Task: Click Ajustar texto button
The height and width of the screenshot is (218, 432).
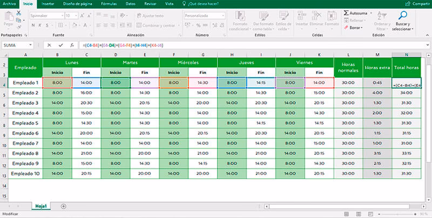Action: pyautogui.click(x=151, y=16)
